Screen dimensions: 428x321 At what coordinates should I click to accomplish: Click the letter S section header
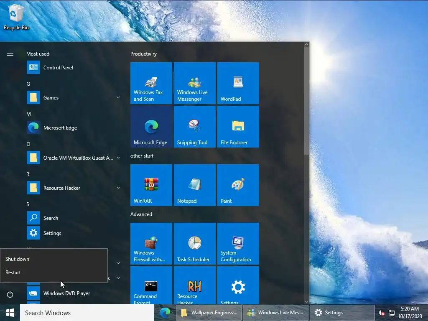[28, 204]
